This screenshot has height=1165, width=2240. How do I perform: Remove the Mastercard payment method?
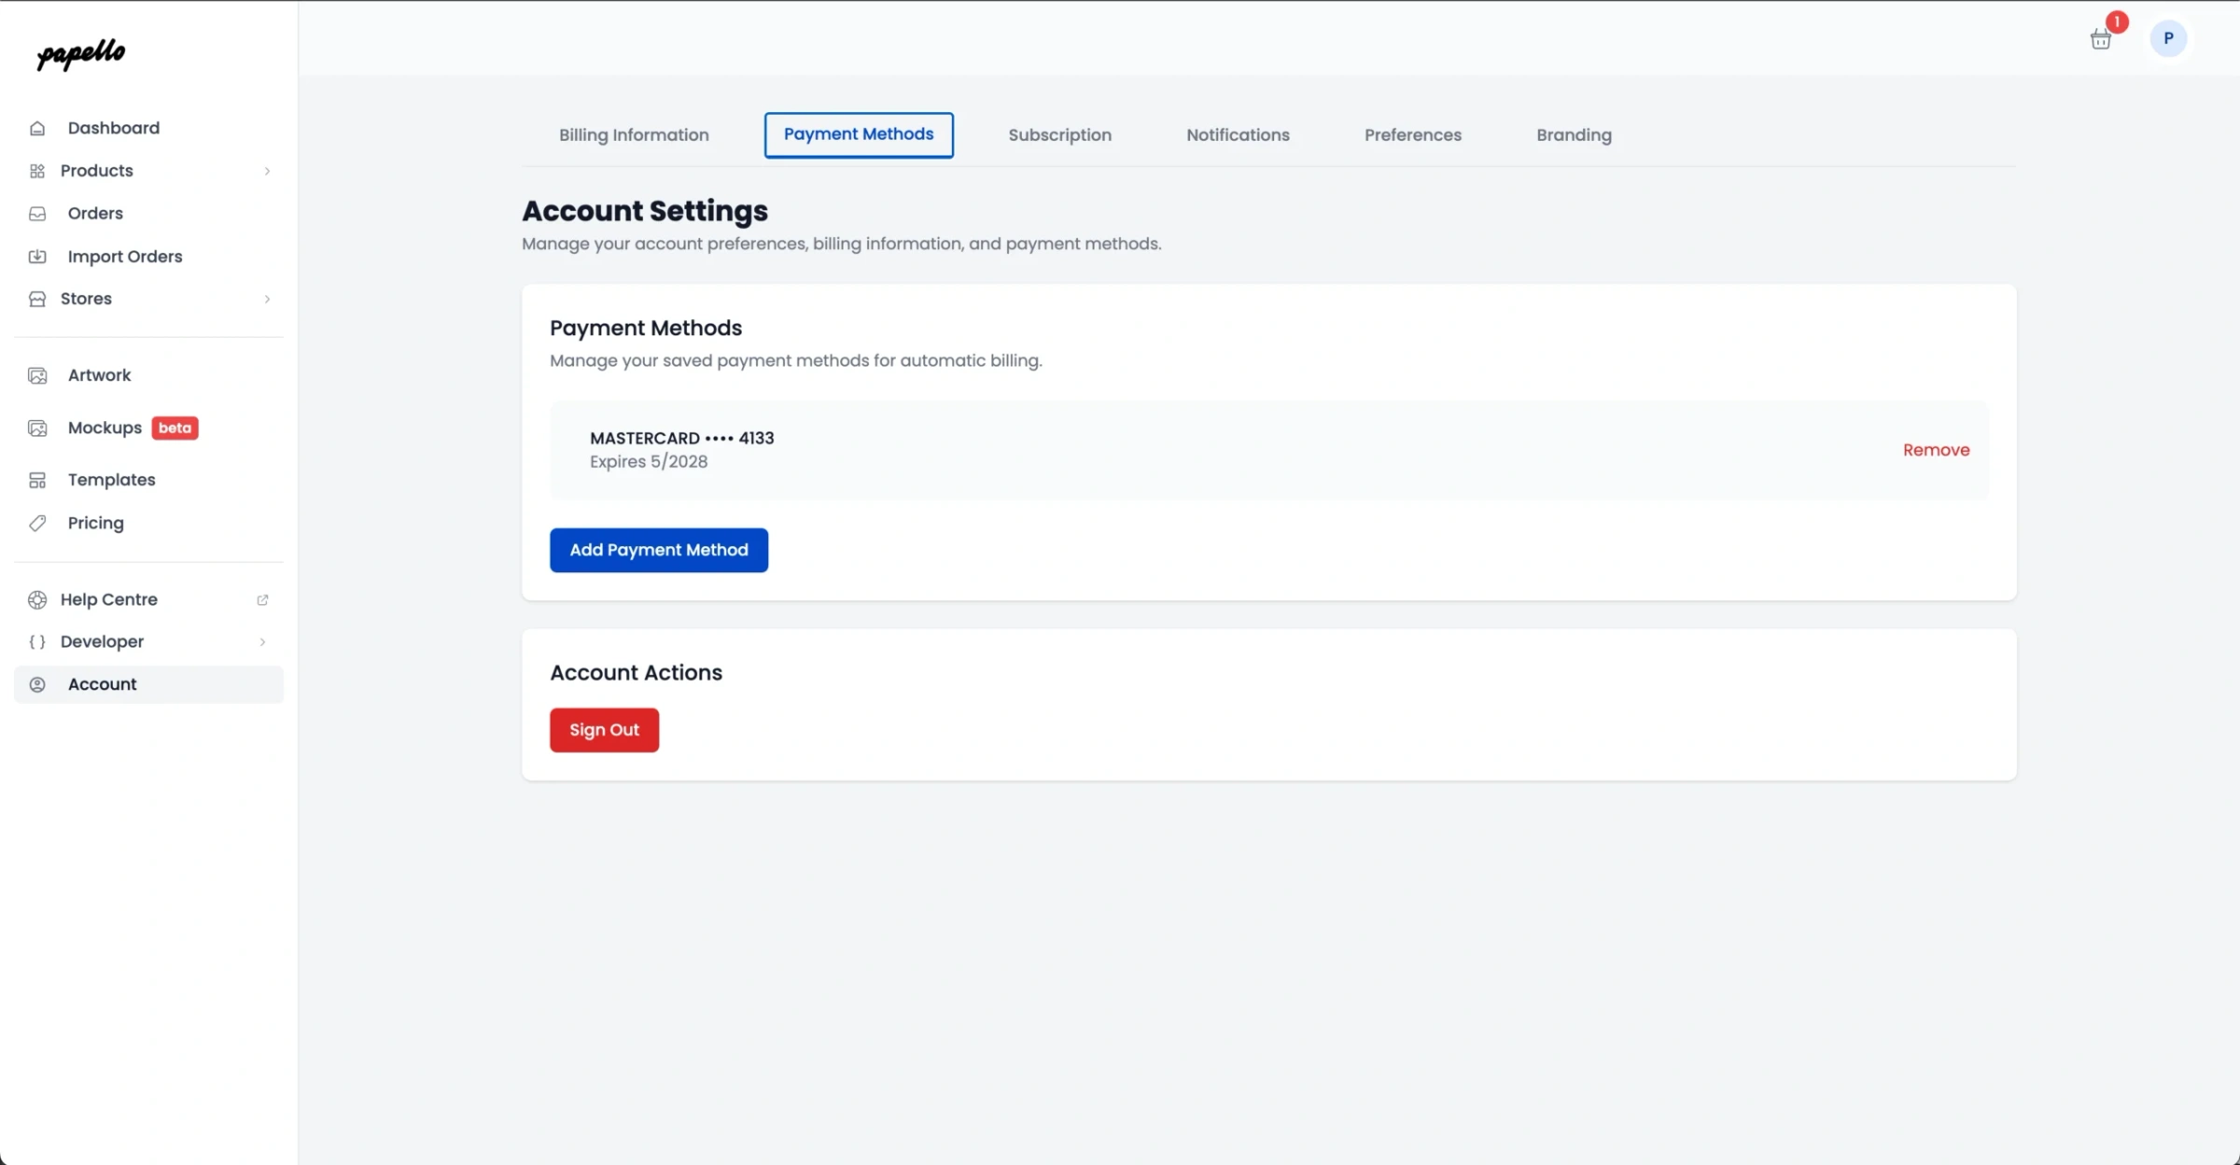[1936, 449]
